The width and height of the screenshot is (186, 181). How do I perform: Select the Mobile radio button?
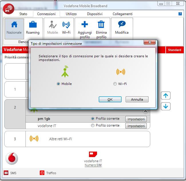coord(58,84)
